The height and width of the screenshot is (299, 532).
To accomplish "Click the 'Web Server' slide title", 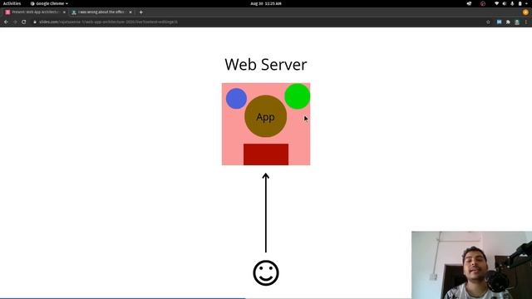I will (x=266, y=65).
